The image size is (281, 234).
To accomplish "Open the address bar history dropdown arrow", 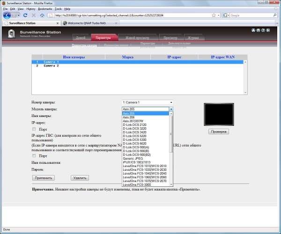I will [218, 15].
